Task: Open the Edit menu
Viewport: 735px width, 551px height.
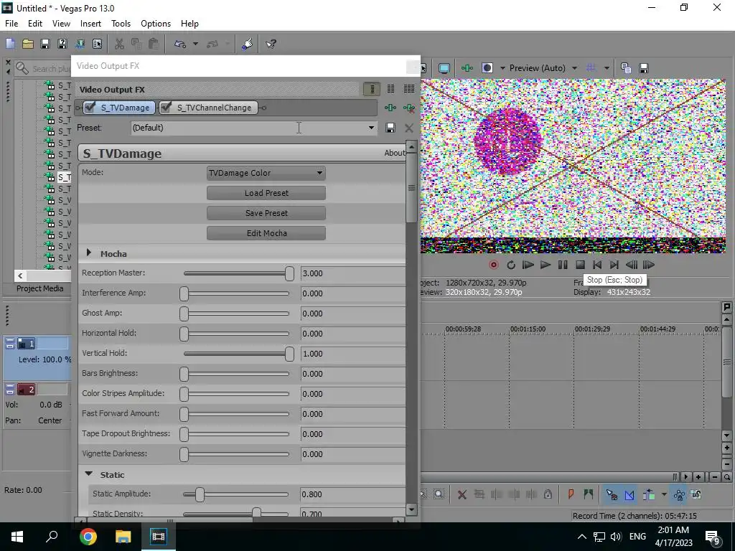Action: (x=35, y=24)
